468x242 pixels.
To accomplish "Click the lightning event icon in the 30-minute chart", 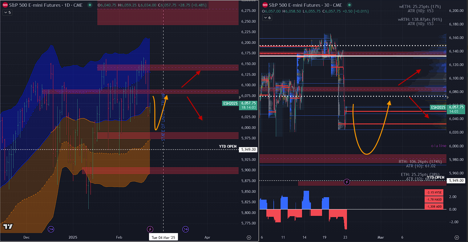I will tap(347, 182).
